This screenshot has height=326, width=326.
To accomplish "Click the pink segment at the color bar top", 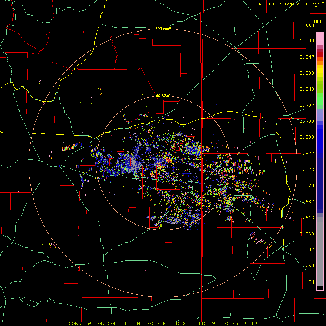I will coord(320,38).
